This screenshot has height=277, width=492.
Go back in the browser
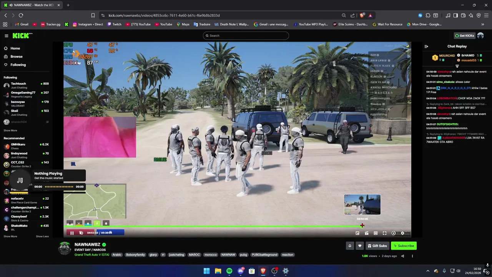point(5,15)
